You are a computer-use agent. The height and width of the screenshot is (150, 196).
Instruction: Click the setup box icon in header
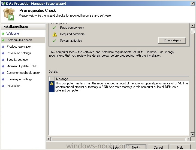[x=9, y=14]
